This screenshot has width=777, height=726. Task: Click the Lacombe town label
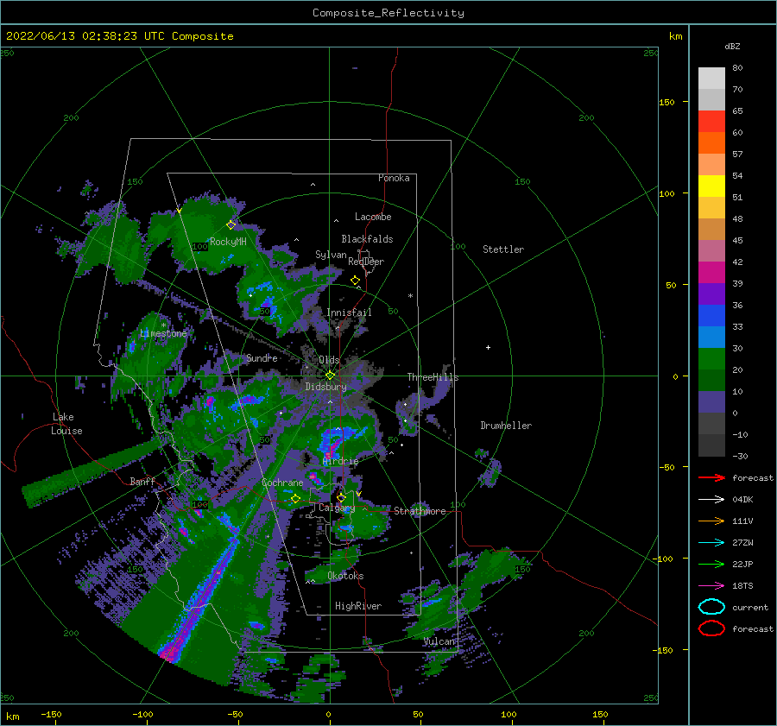373,217
